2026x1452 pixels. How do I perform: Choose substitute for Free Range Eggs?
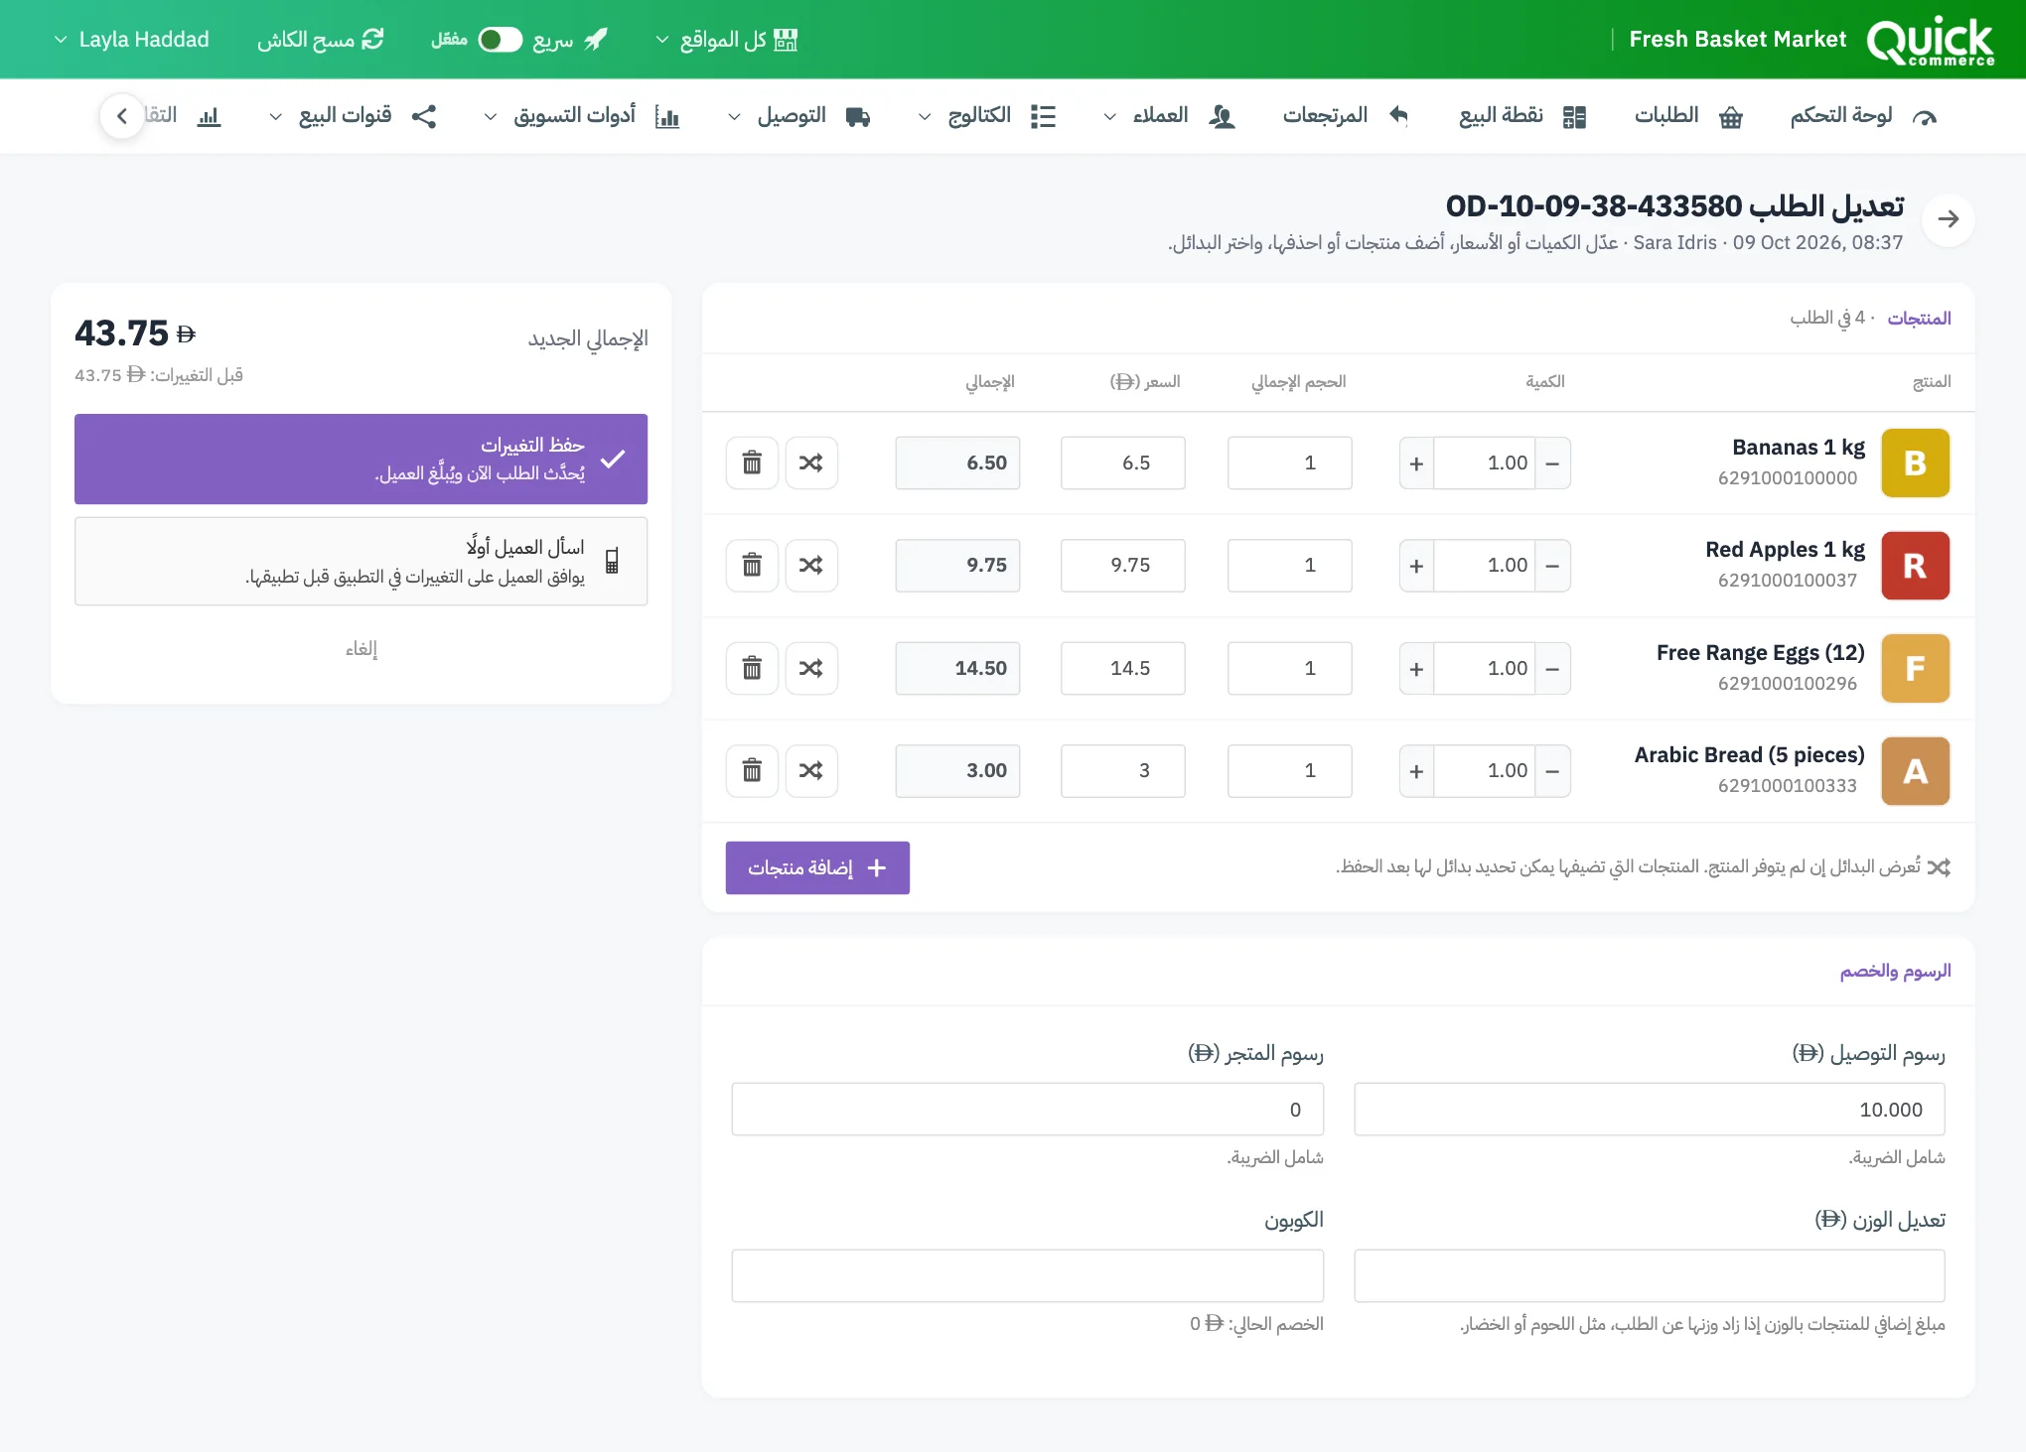(x=811, y=668)
